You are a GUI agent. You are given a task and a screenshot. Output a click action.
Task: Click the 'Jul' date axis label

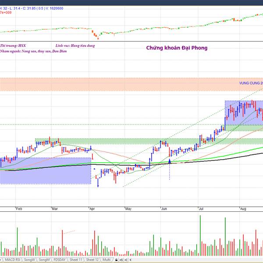coord(201,209)
